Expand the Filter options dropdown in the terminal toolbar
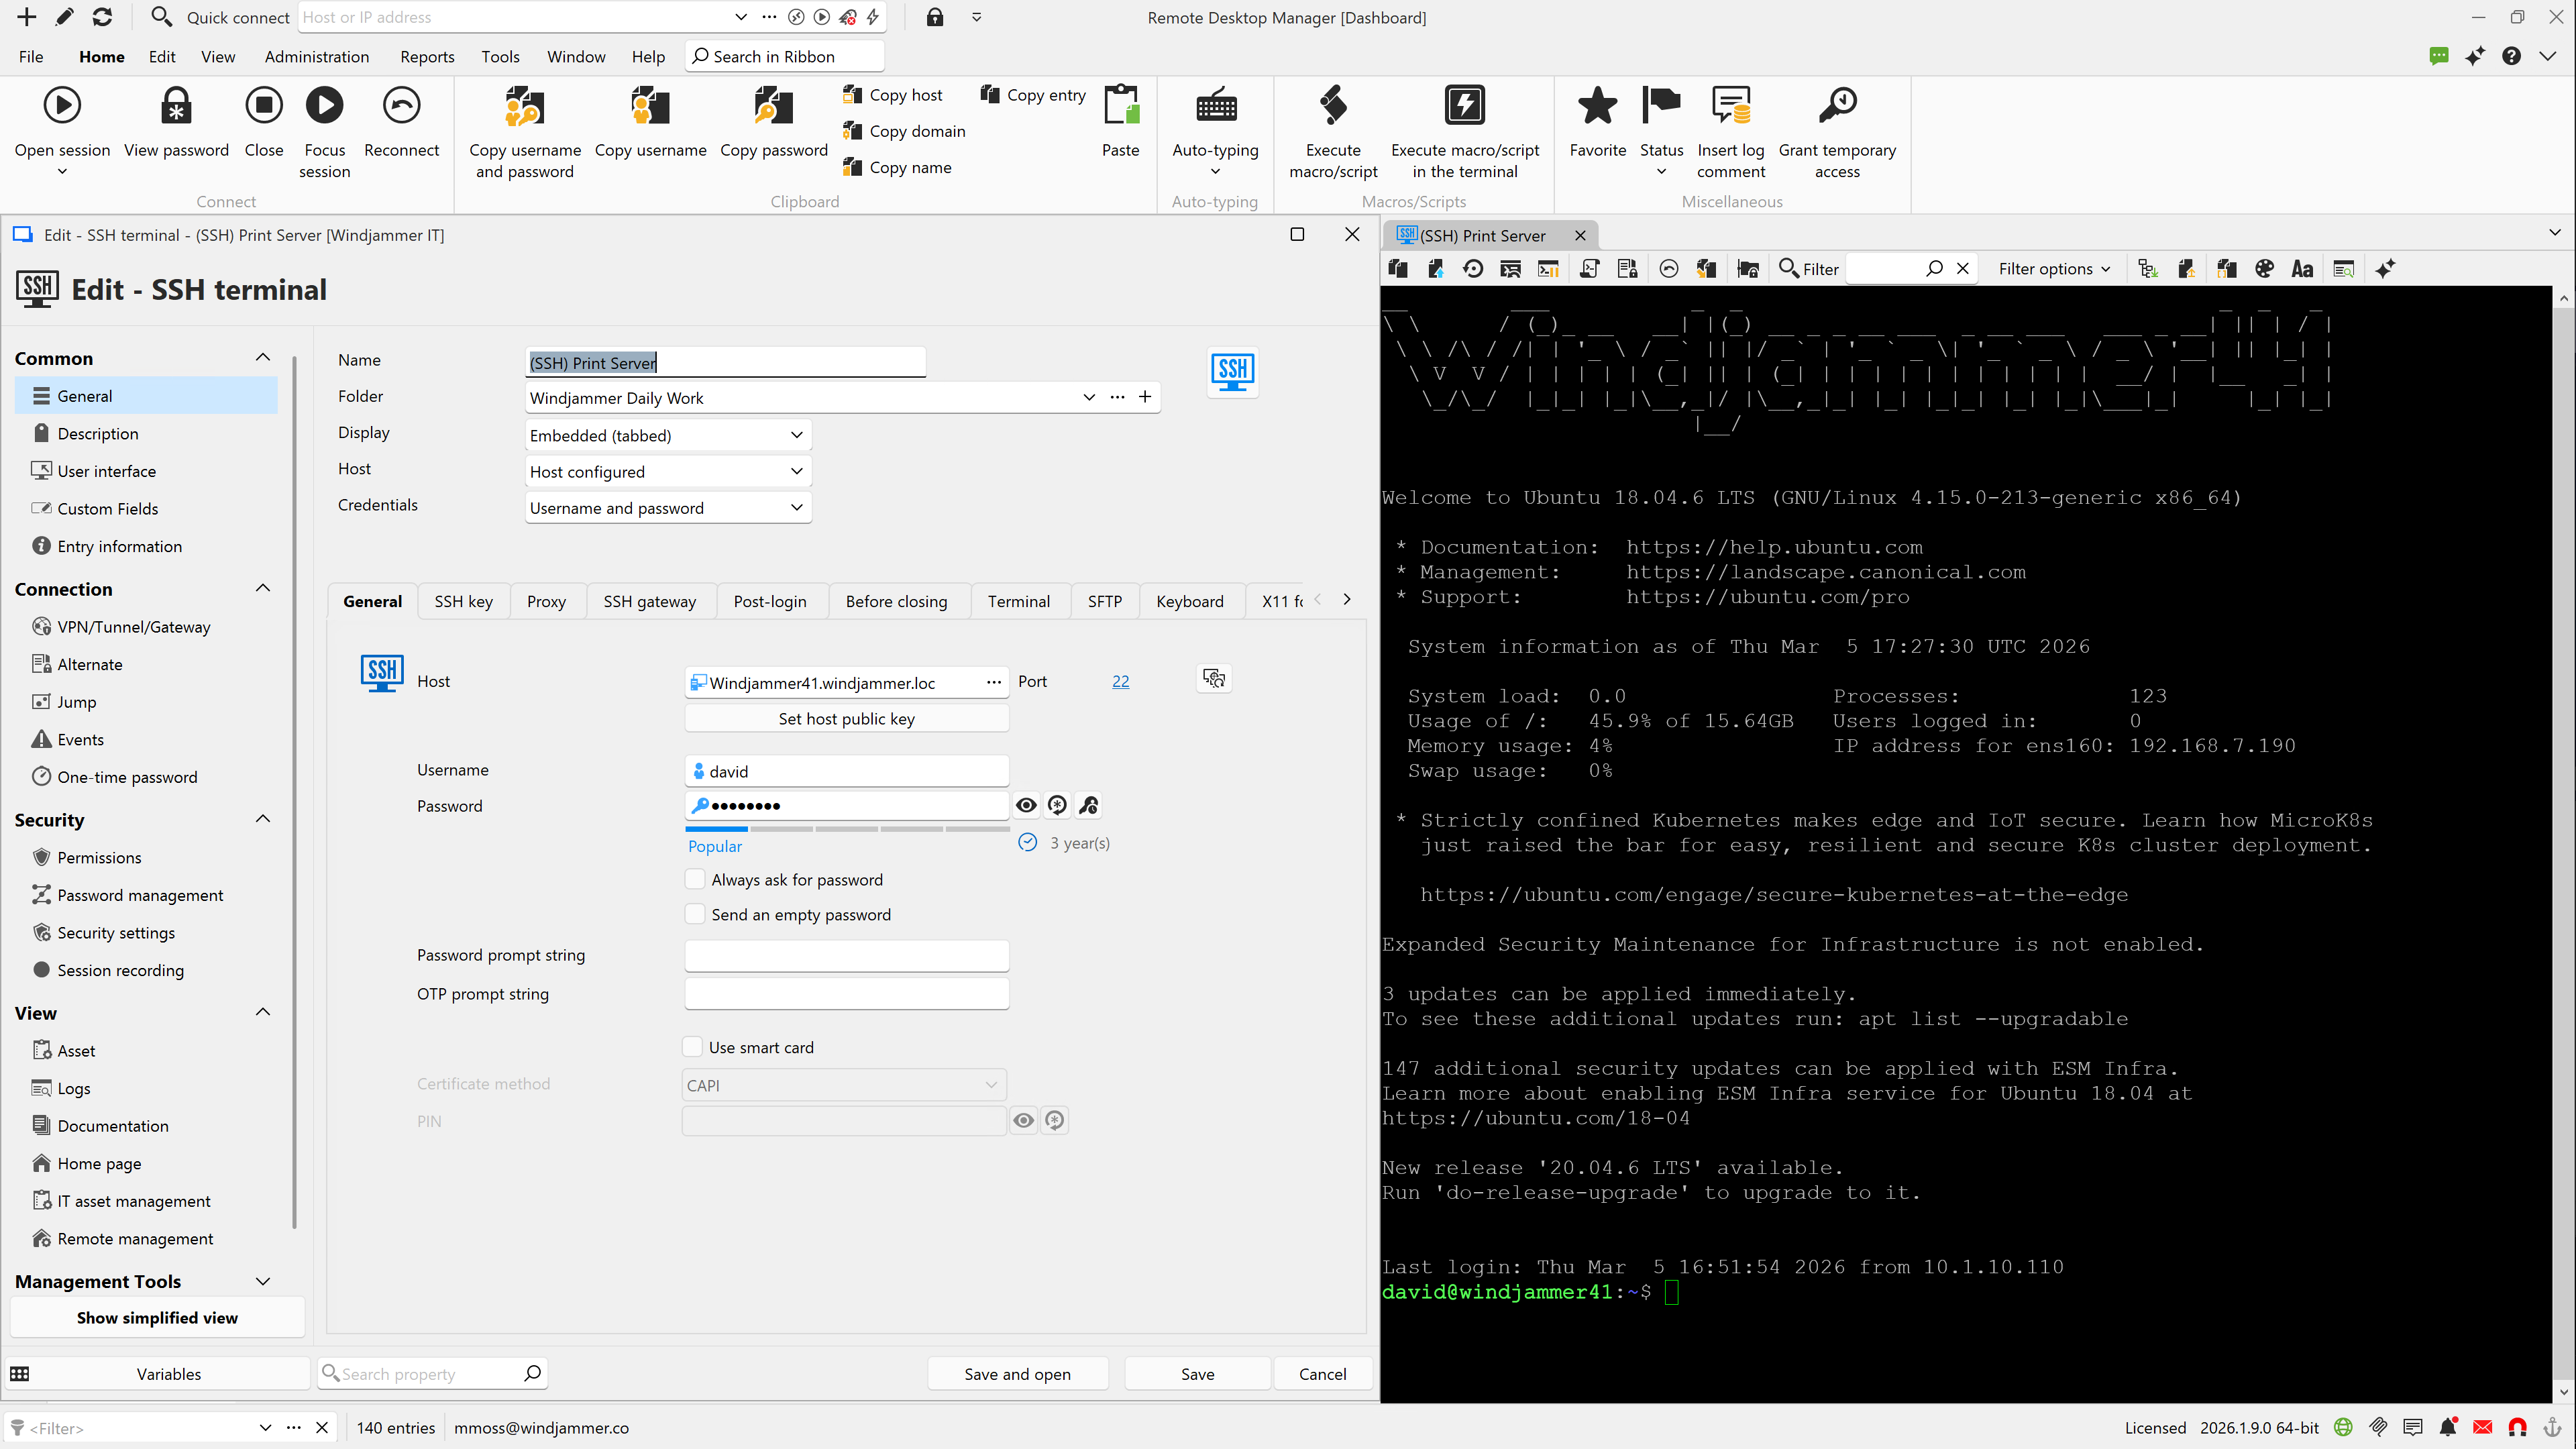Screen dimensions: 2576x1449 [x=2054, y=268]
